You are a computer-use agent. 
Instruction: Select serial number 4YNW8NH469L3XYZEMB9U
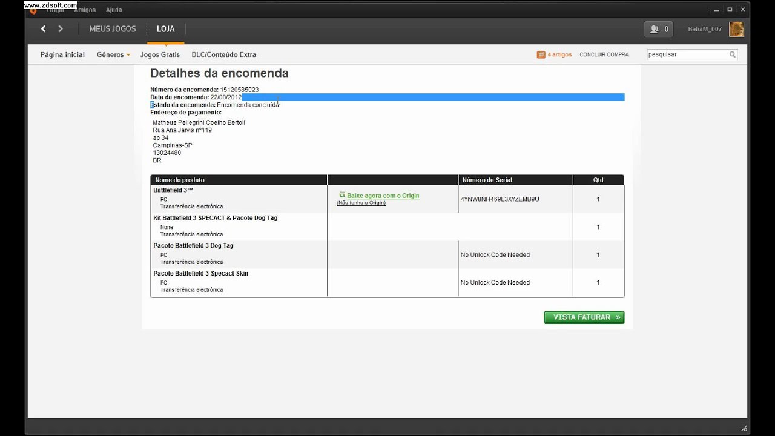500,199
